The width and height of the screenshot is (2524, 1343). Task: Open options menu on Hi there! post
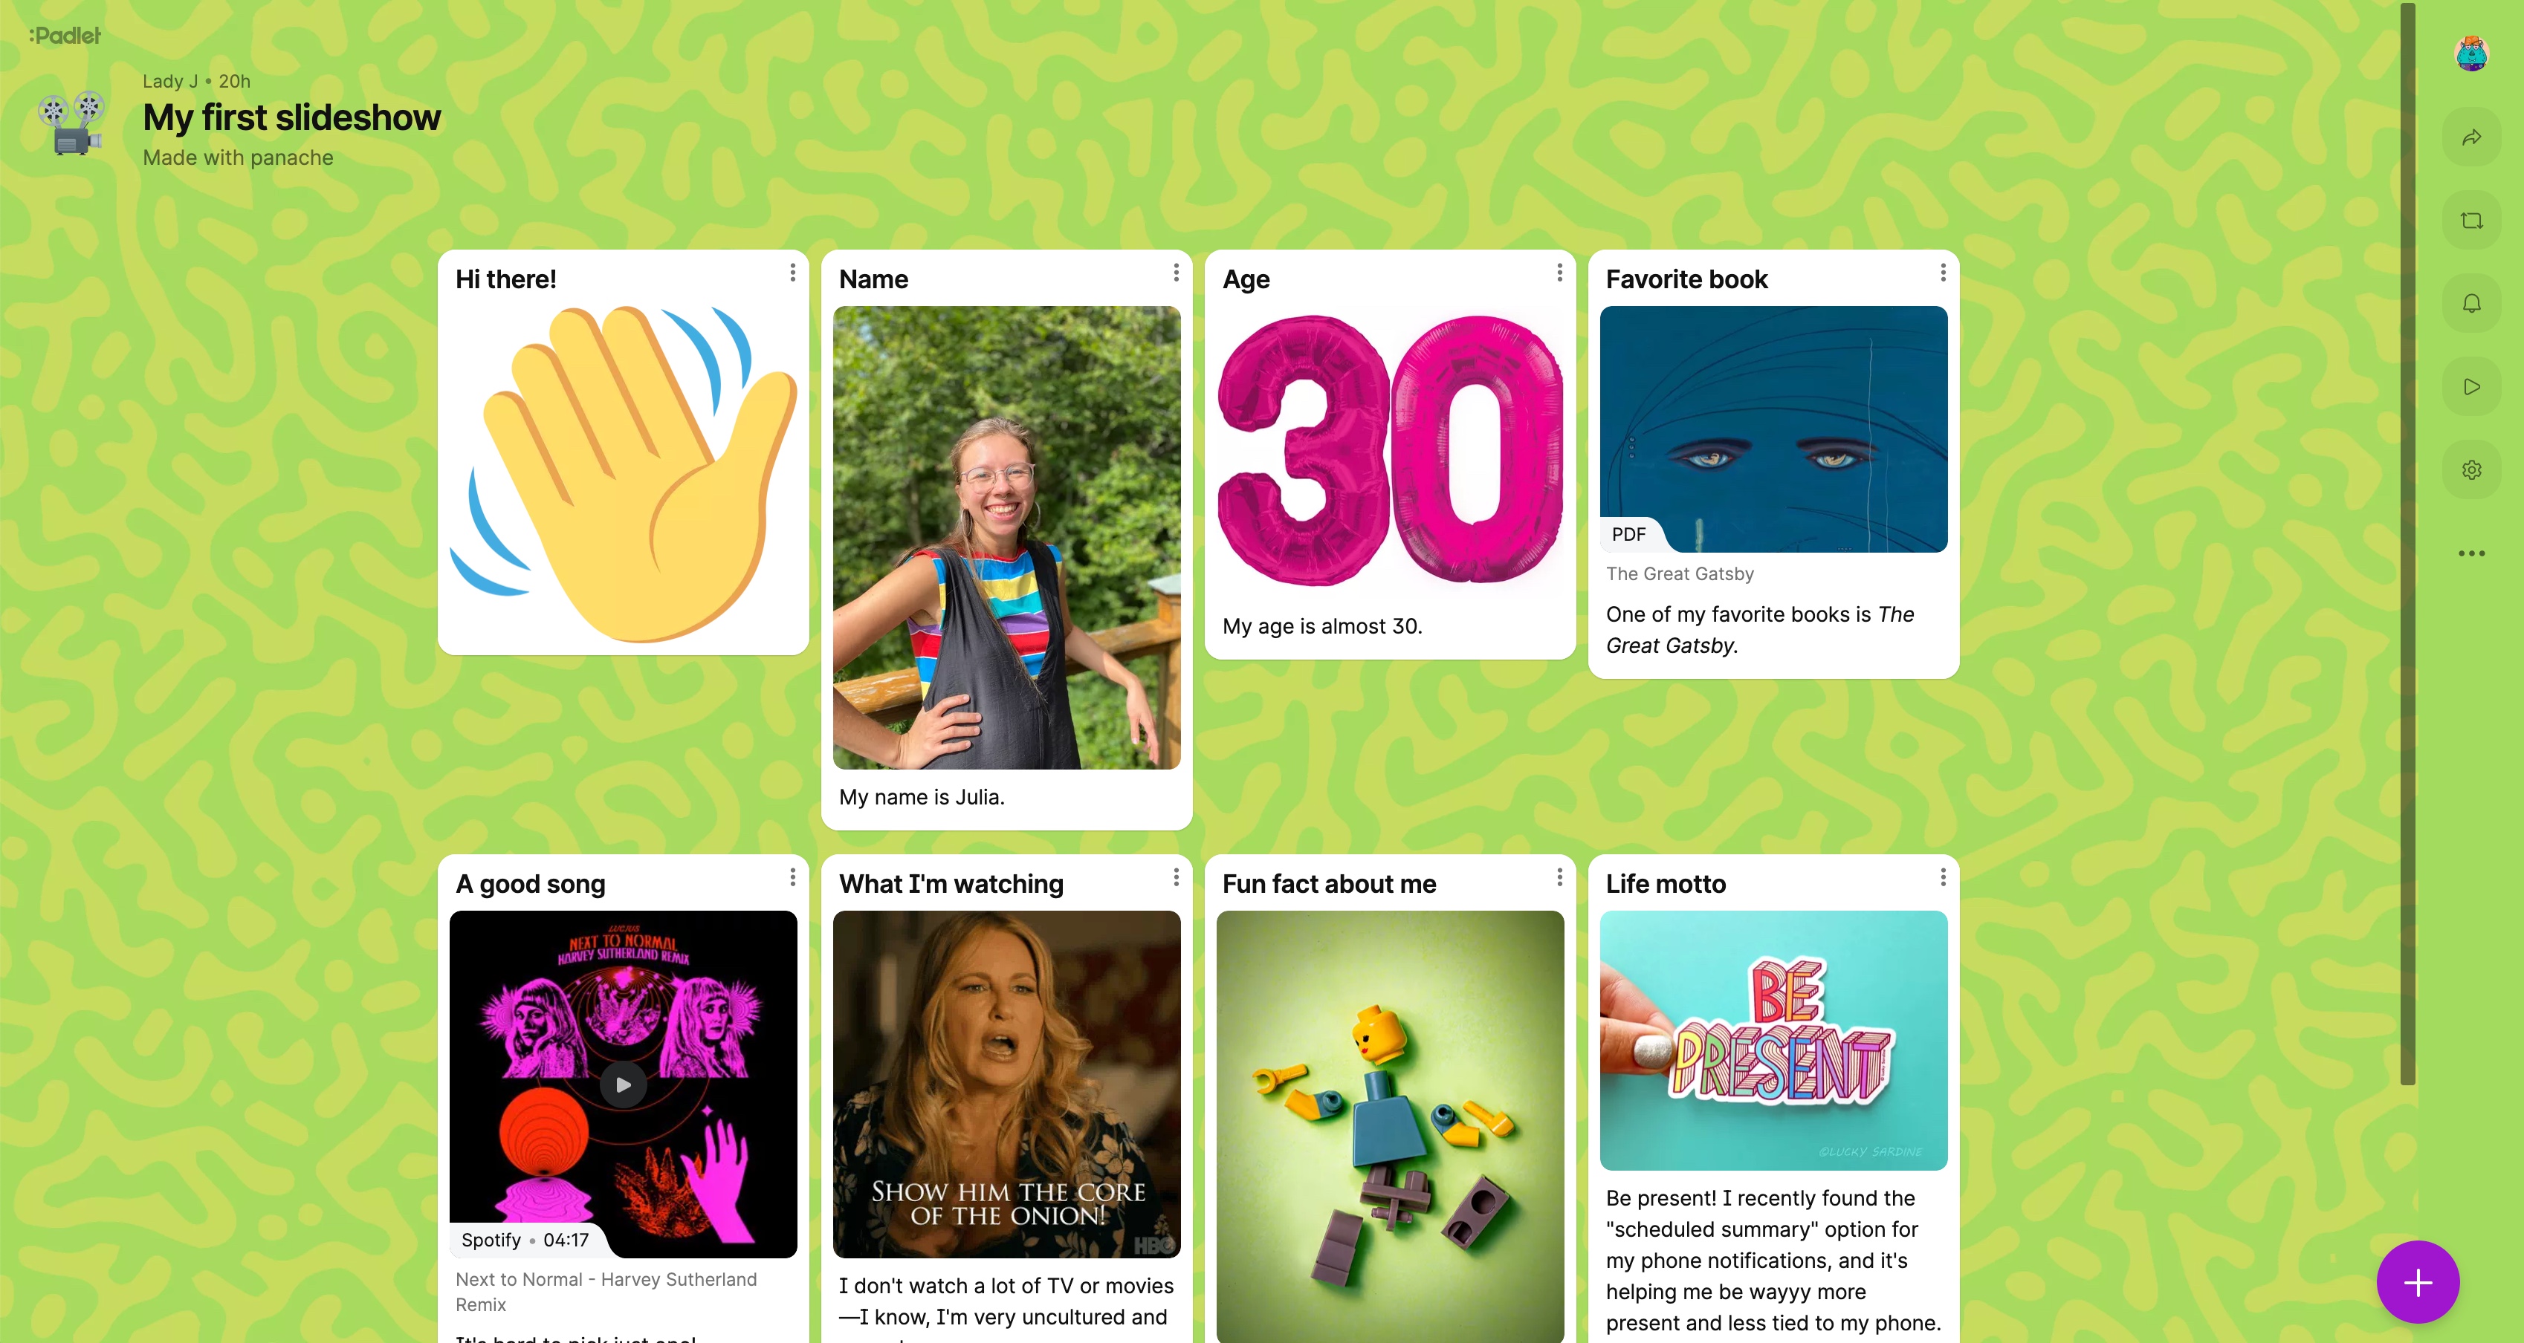[792, 273]
